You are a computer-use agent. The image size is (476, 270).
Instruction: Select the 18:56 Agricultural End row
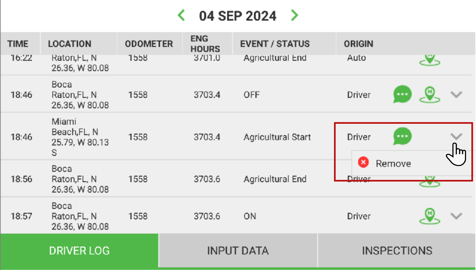(238, 179)
